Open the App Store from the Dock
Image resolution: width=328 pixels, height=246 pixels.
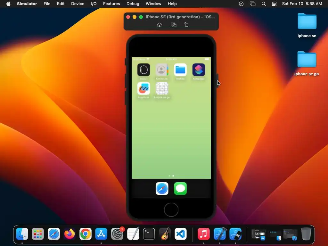pos(101,234)
